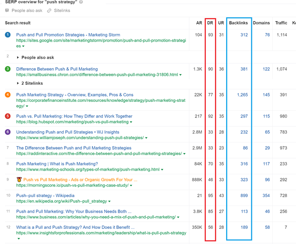Click backlinks count 297
Viewport: 296px width, 244px height.
[244, 116]
